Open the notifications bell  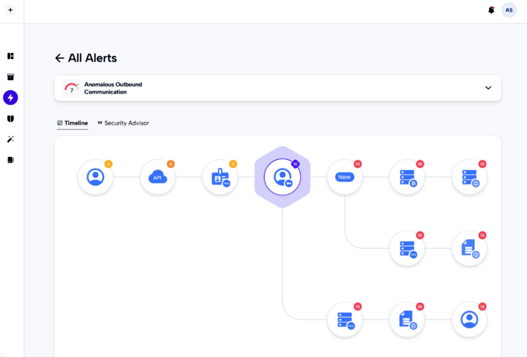[491, 10]
